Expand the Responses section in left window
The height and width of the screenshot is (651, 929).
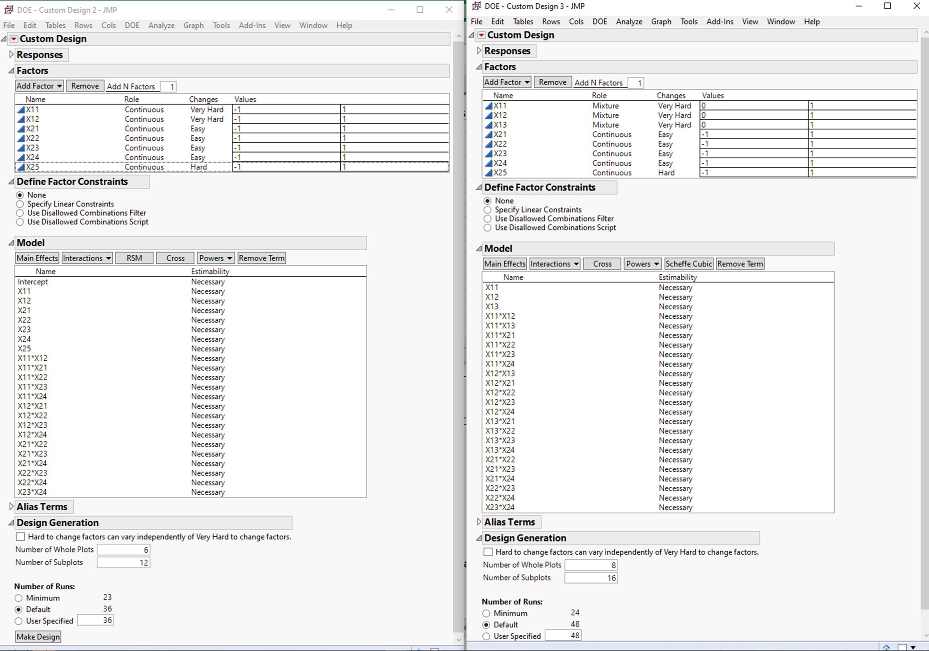click(x=11, y=54)
